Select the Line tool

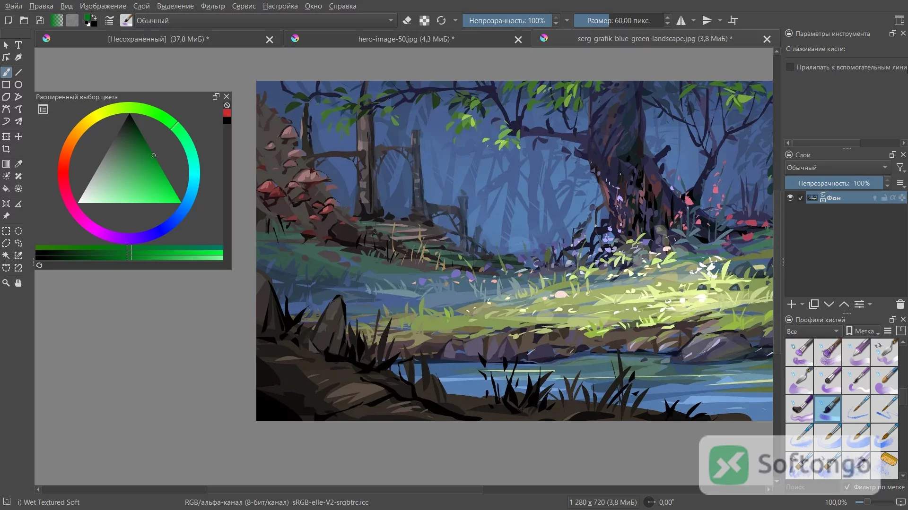point(18,72)
